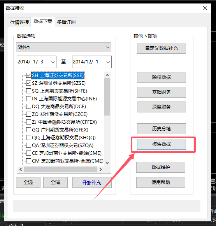Click the 全消 button
The height and width of the screenshot is (226, 216).
[x=55, y=182]
